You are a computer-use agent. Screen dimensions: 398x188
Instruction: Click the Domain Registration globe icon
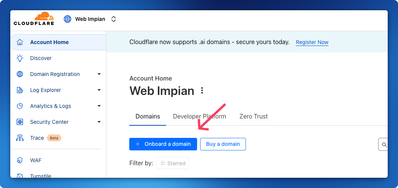coord(20,74)
